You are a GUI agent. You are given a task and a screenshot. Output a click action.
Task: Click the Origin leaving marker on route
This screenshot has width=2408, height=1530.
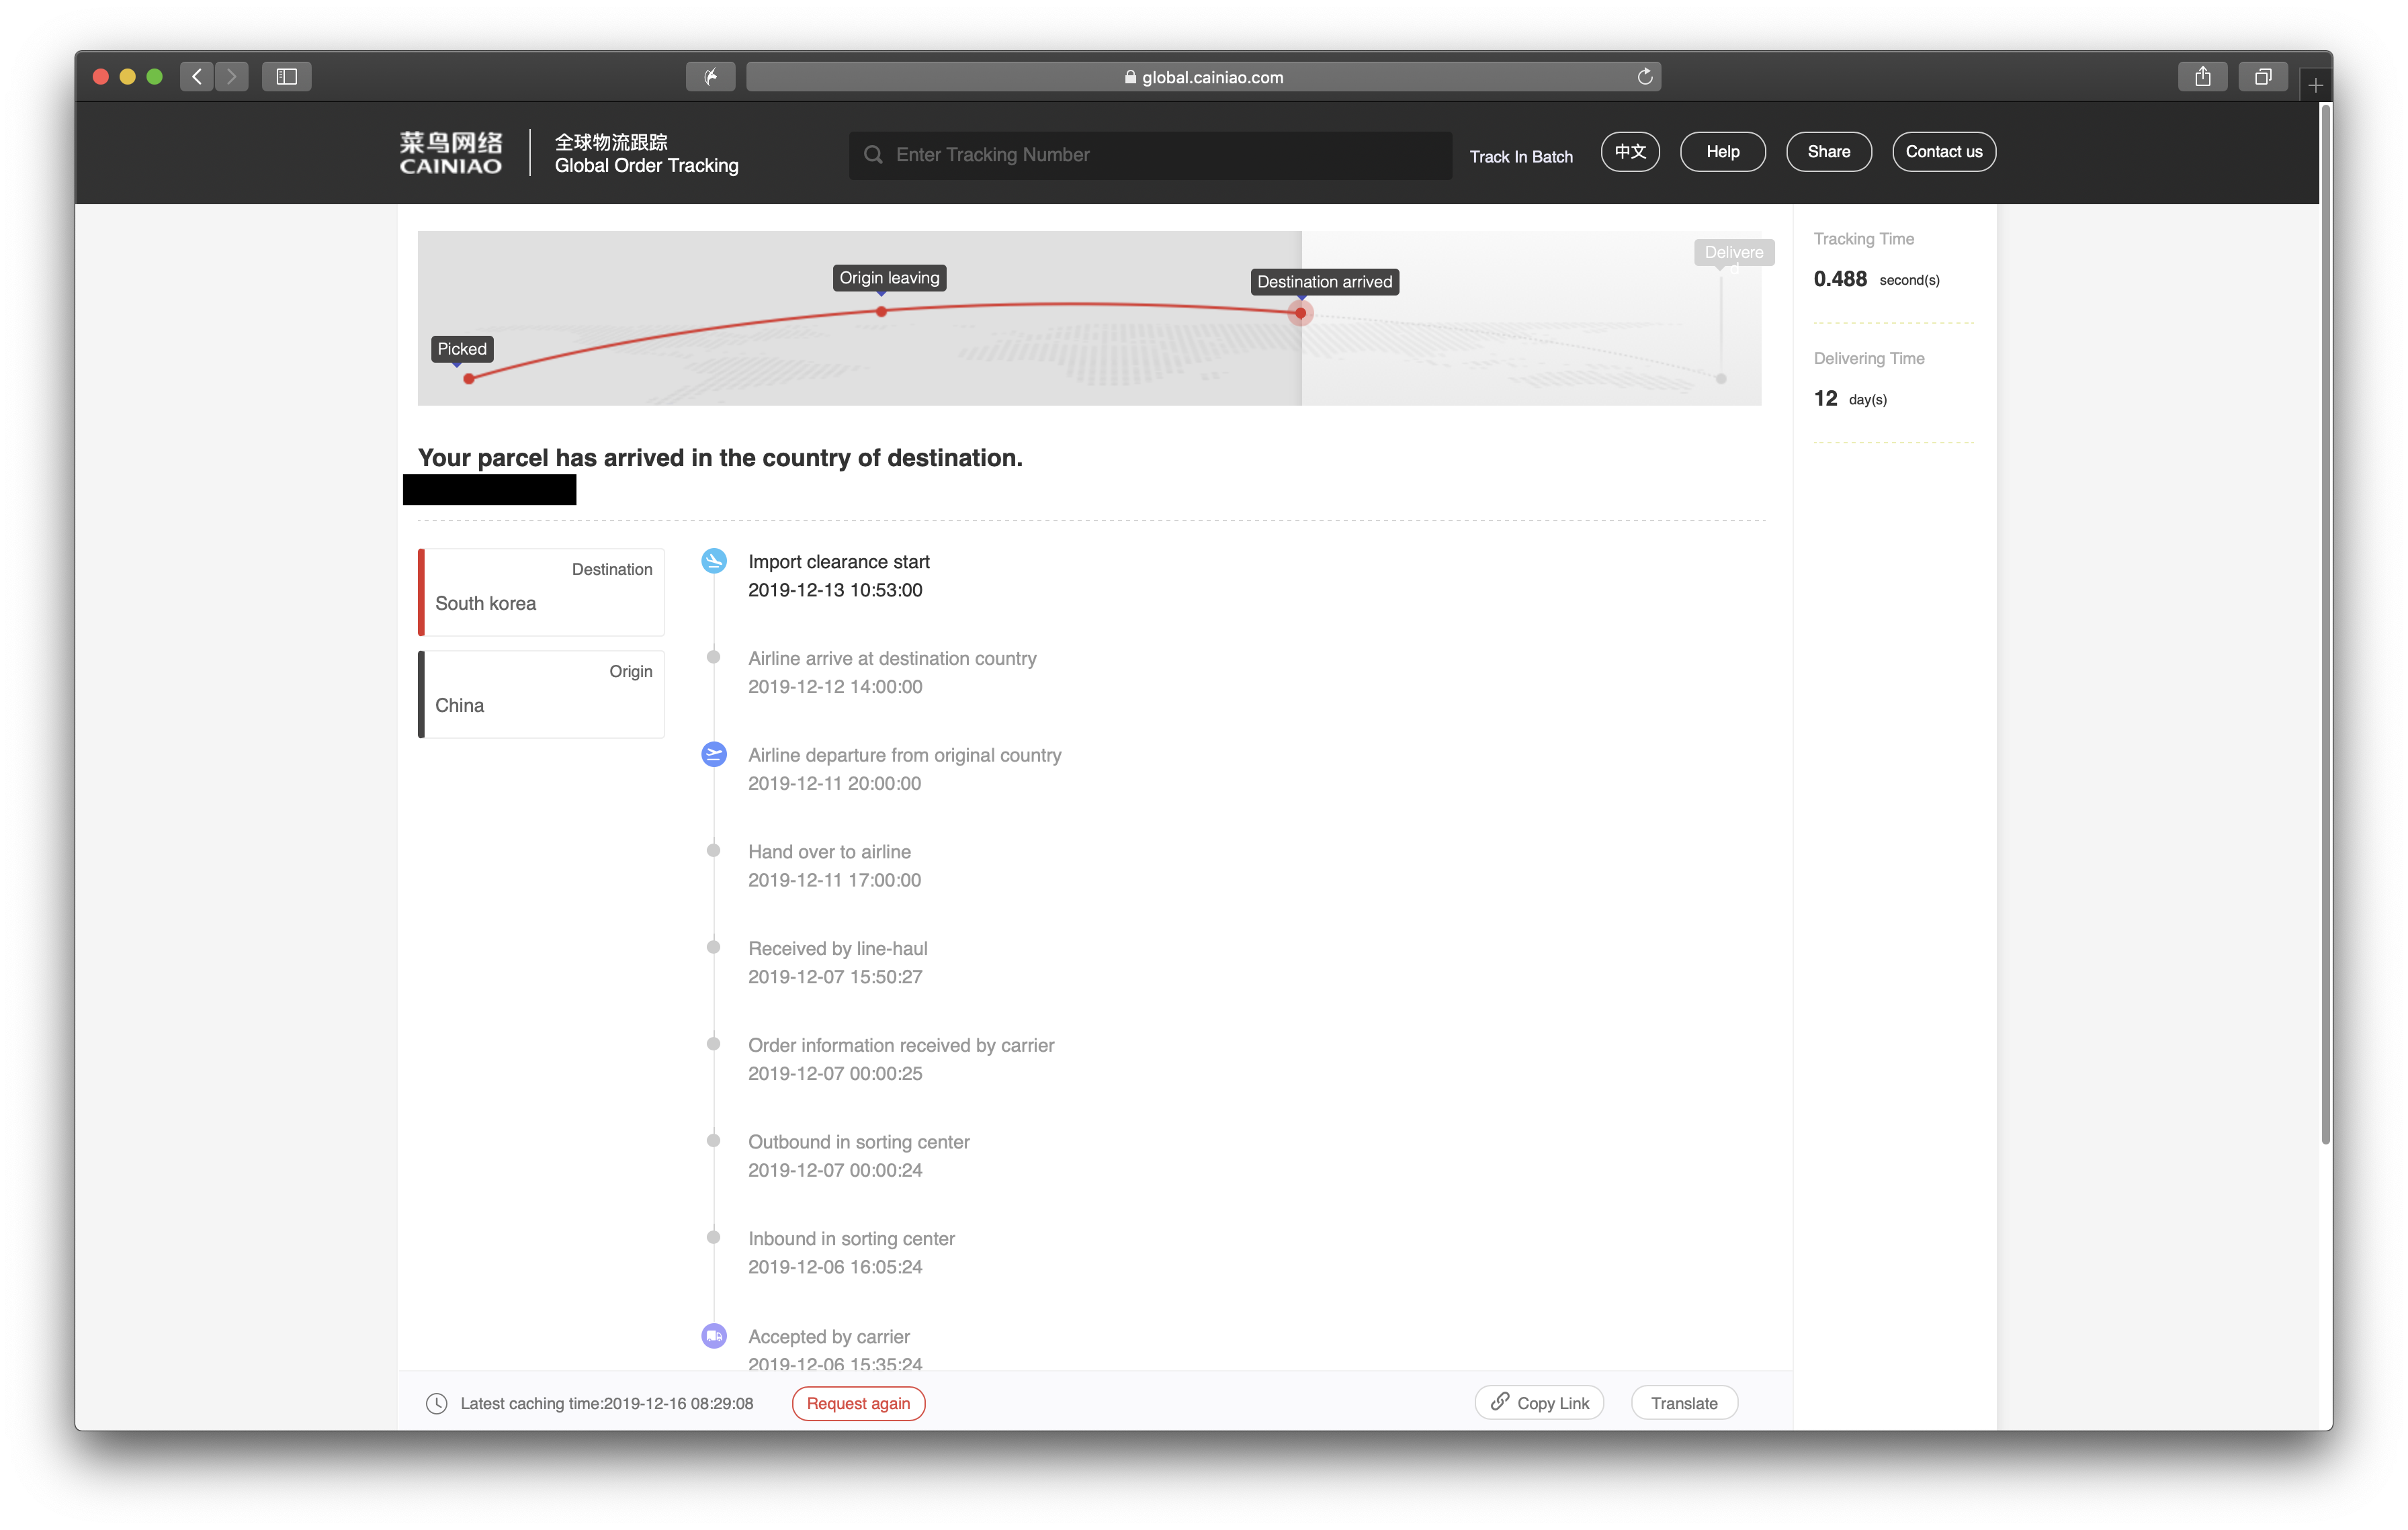coord(881,312)
